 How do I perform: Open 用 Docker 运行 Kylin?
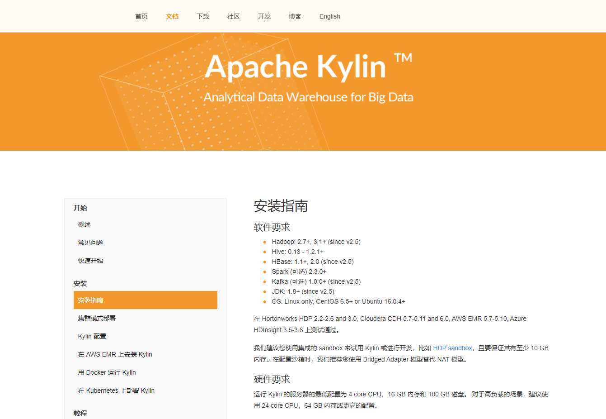107,372
